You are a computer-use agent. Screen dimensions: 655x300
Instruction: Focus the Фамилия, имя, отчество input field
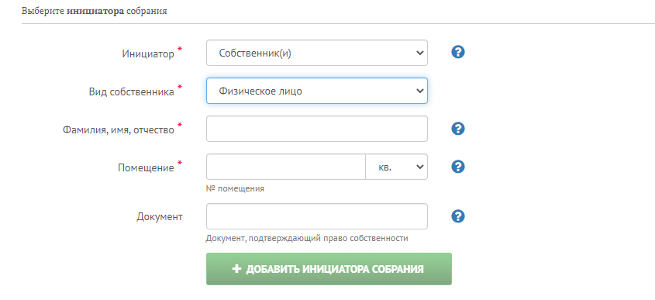point(316,129)
